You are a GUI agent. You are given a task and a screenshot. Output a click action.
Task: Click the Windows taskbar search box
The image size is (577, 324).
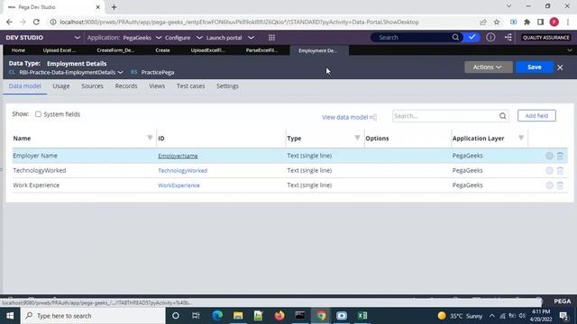93,316
